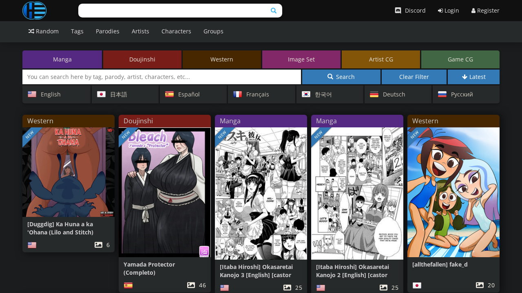Click the image count icon showing 46

click(191, 285)
